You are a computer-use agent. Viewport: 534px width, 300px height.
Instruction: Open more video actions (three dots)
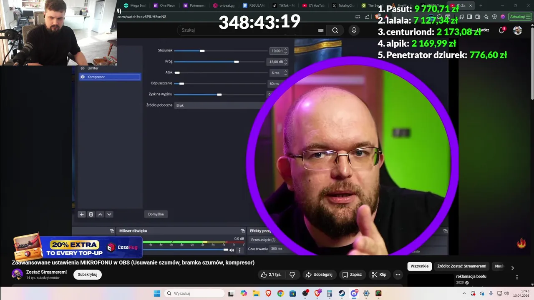click(x=398, y=275)
